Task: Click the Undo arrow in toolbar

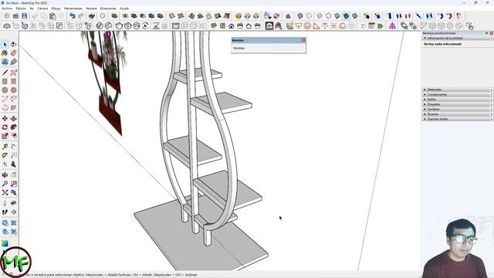Action: tap(72, 15)
